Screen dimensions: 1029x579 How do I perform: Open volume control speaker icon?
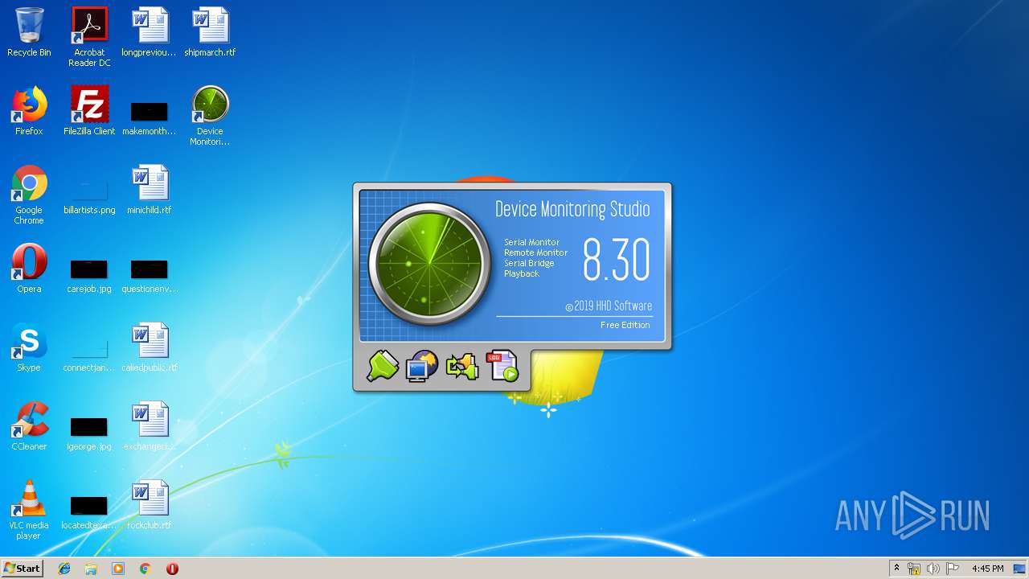933,569
